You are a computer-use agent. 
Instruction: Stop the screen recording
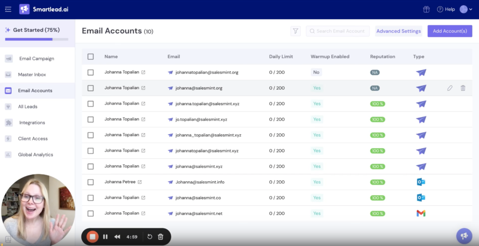point(93,237)
